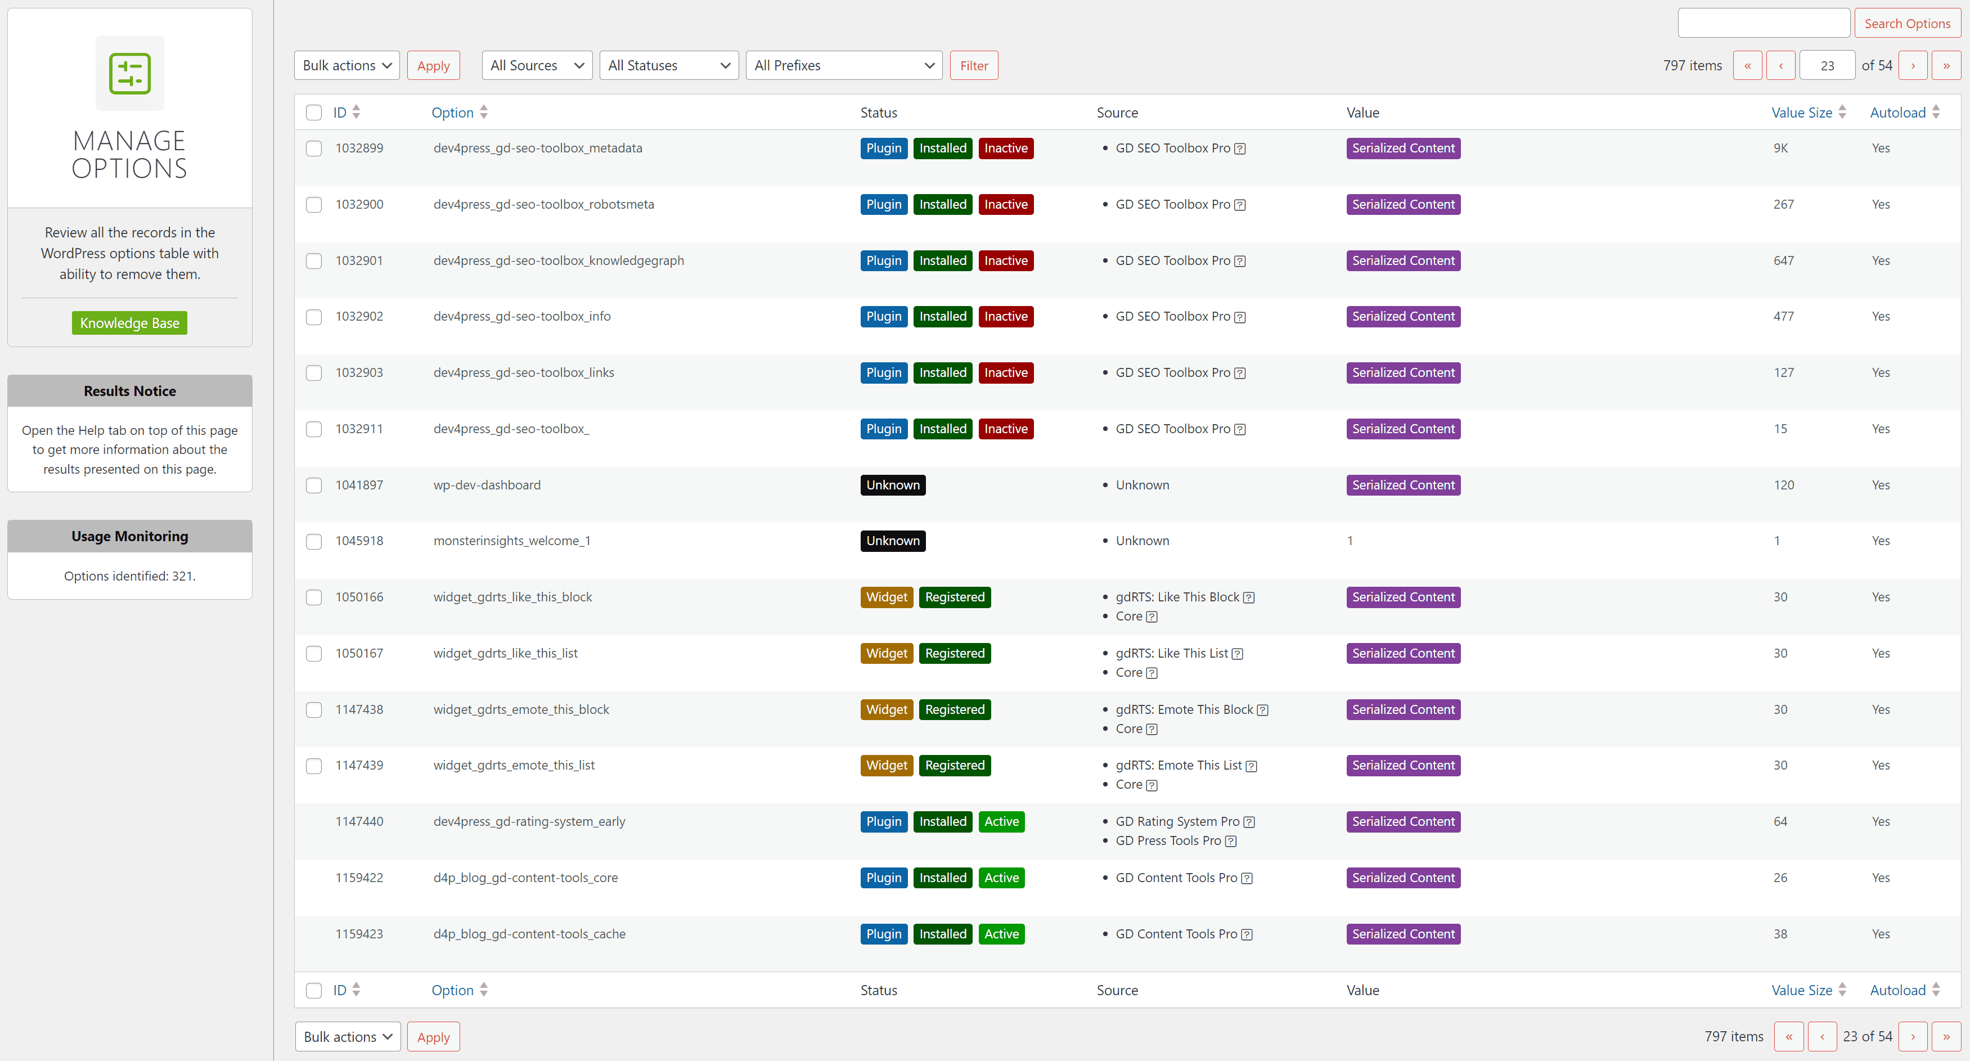Open help icon beside GD Rating System Pro
This screenshot has height=1061, width=1970.
[x=1249, y=822]
